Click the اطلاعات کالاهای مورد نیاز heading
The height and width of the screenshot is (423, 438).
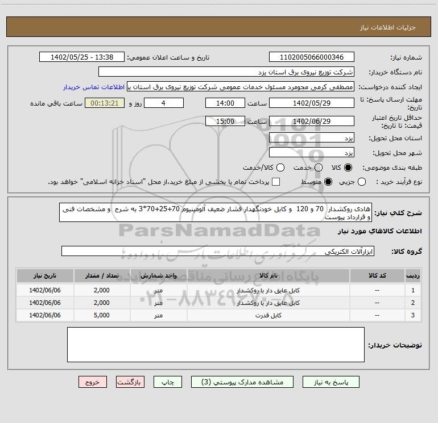click(x=380, y=231)
